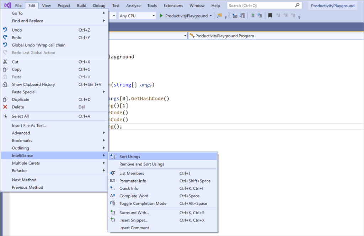Toggle Completion Mode from IntelliSense submenu

[x=143, y=203]
